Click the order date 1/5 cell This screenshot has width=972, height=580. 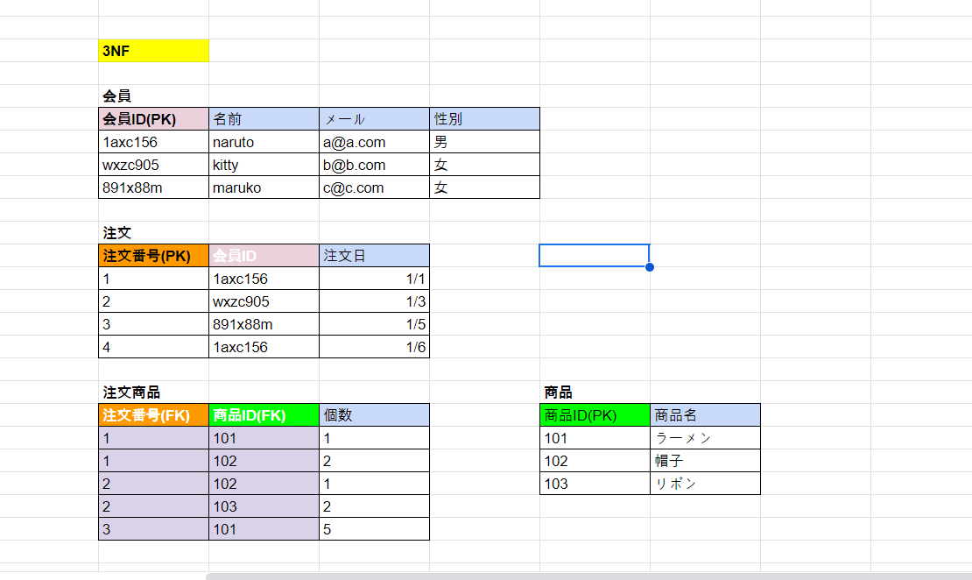[375, 324]
